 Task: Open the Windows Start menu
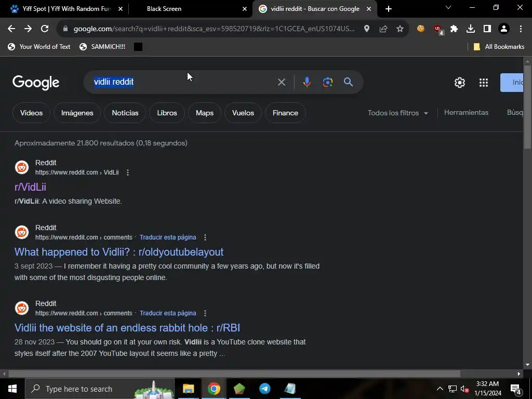pyautogui.click(x=12, y=389)
